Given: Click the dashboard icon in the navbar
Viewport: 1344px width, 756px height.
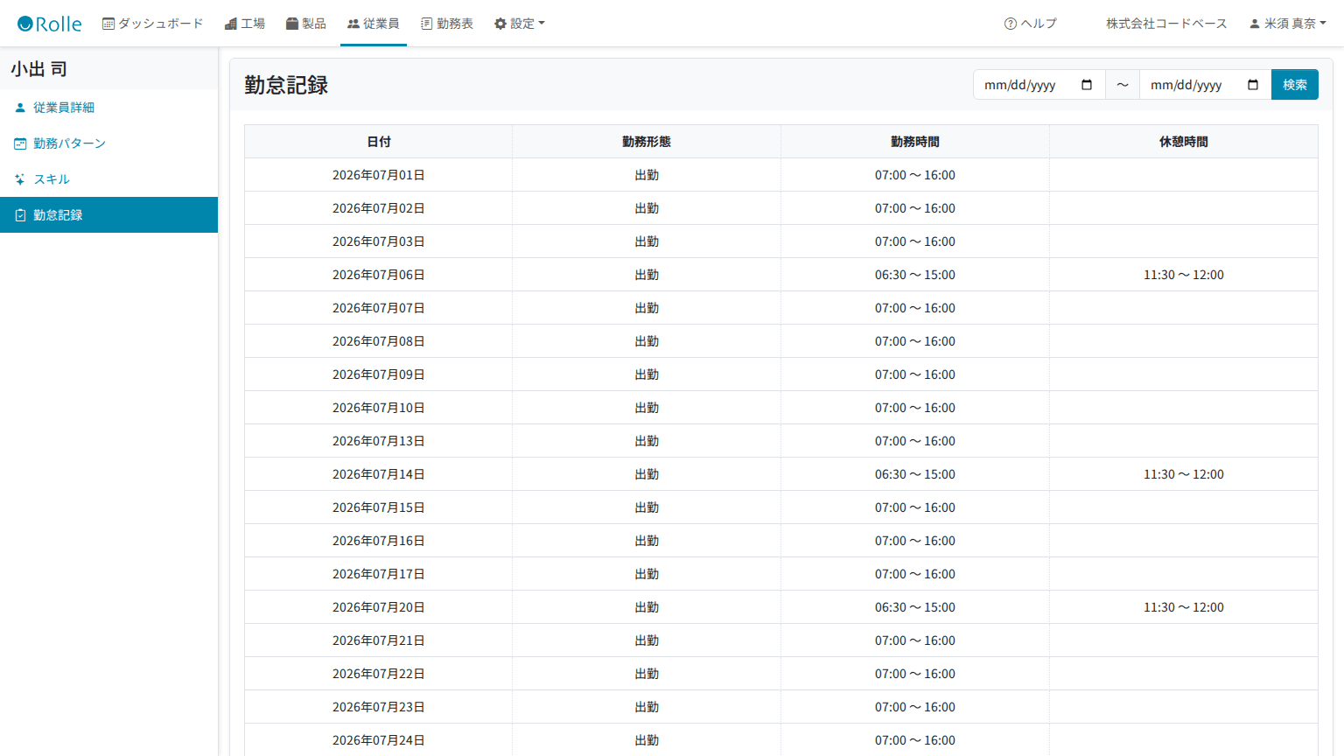Looking at the screenshot, I should pos(108,24).
